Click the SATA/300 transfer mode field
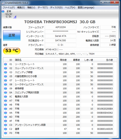 pyautogui.click(x=60, y=41)
